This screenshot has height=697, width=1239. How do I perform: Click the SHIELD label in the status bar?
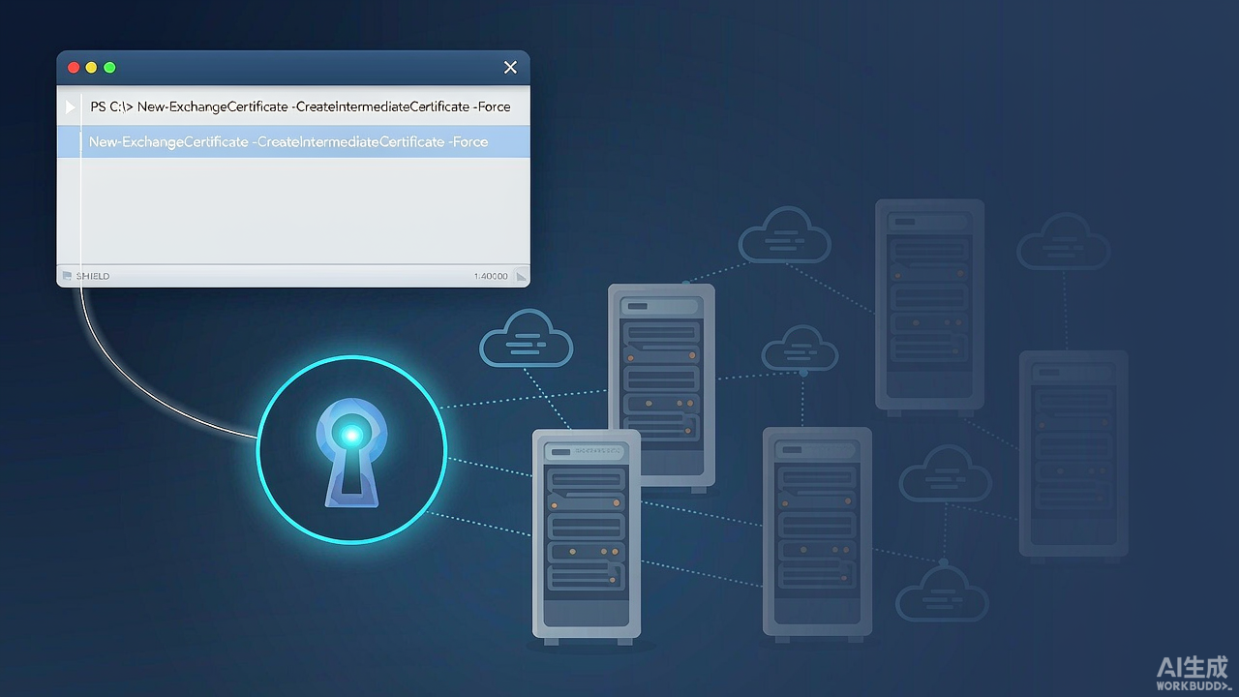pos(93,276)
